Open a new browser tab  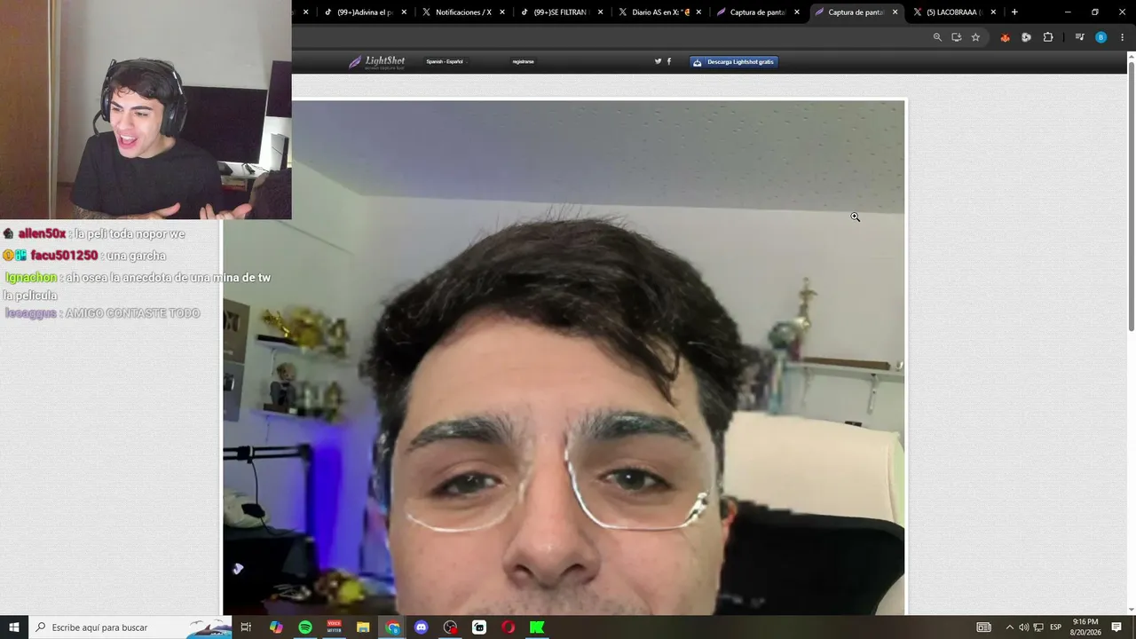(x=1014, y=12)
